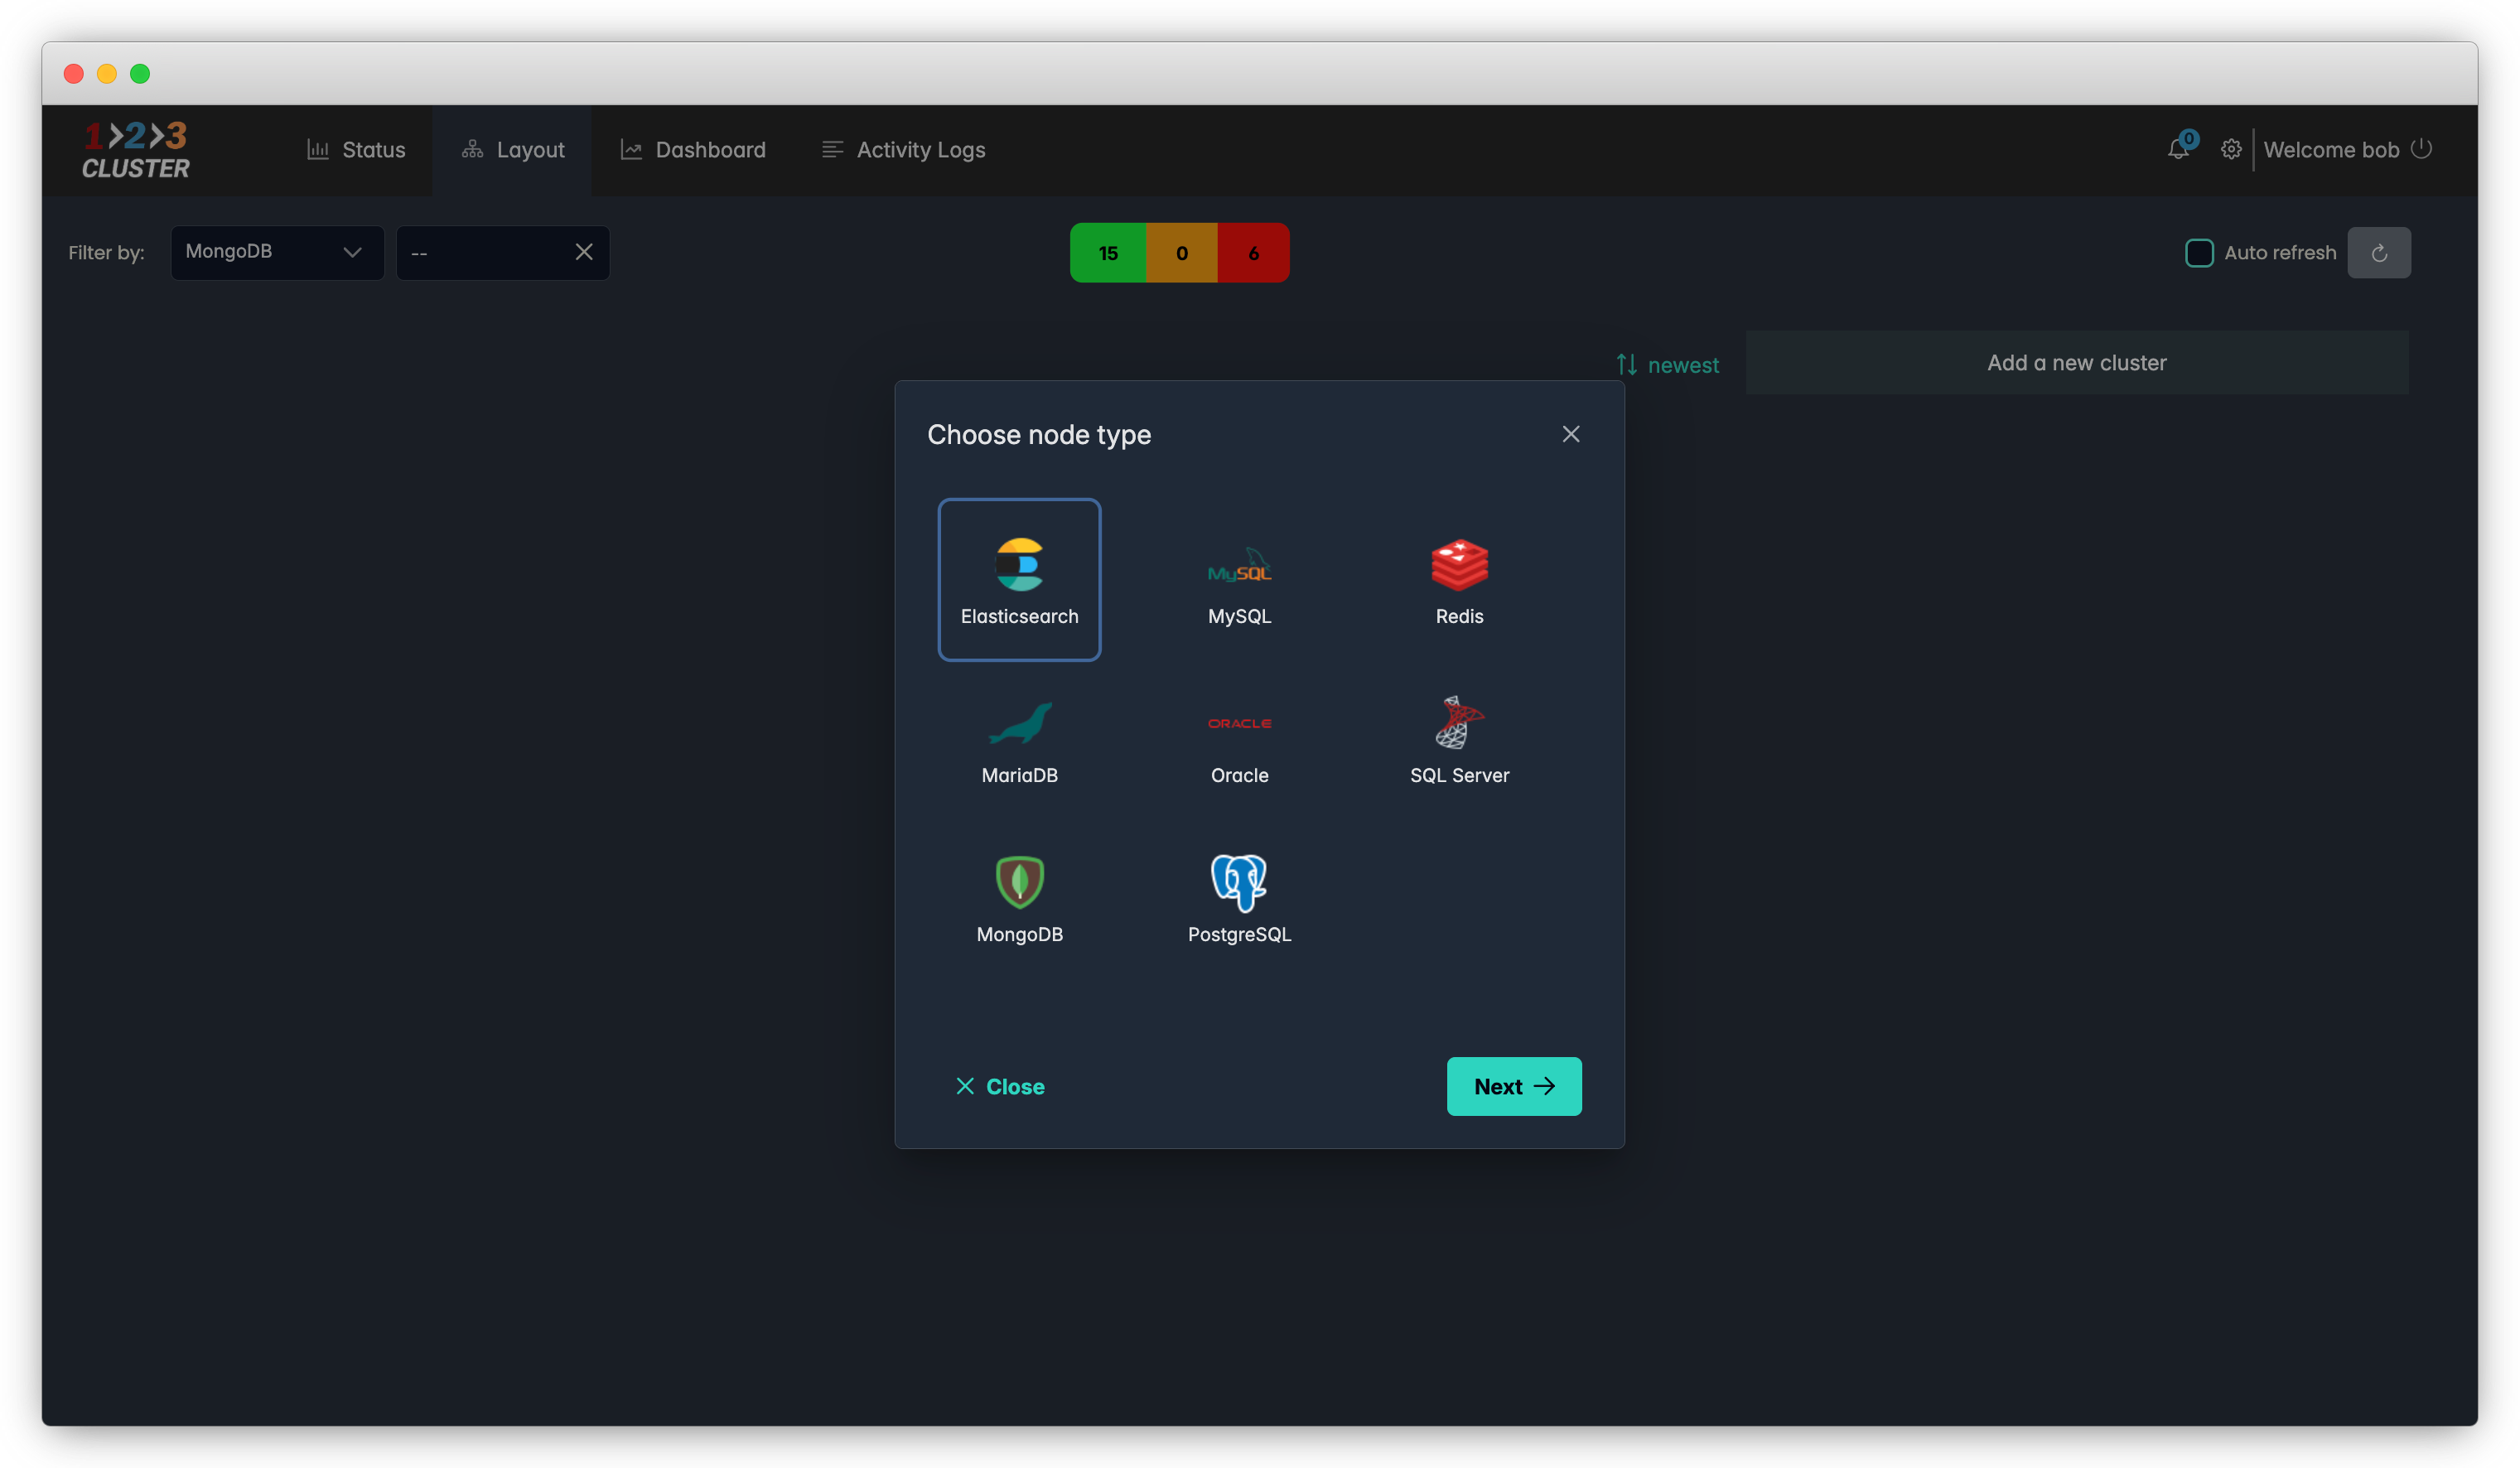Choose the PostgreSQL elephant icon

point(1239,882)
